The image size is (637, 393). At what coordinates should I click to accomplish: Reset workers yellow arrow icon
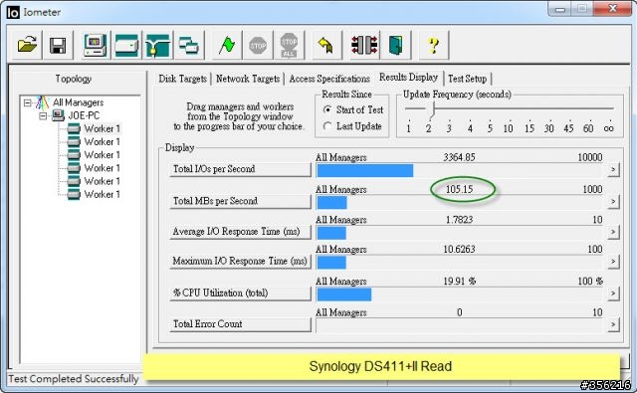325,45
